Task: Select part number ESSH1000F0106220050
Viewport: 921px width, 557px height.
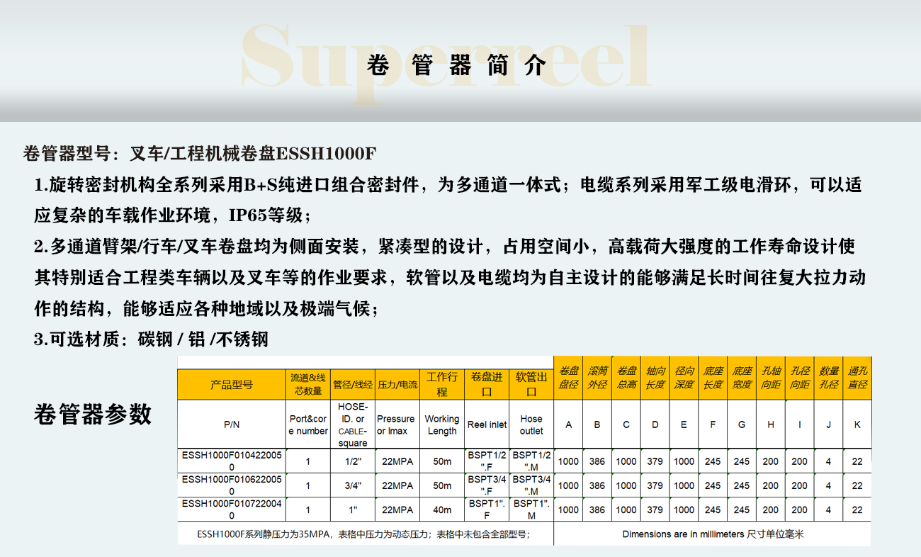Action: point(231,485)
